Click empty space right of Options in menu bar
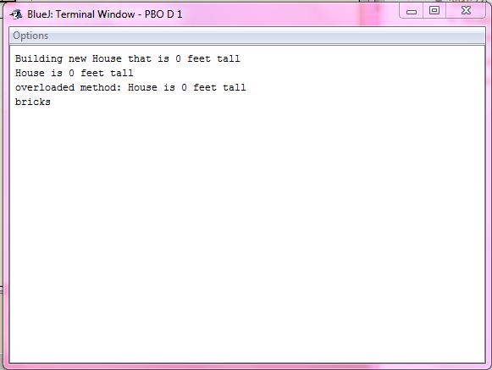Screen dimensions: 492x370 pos(267,36)
